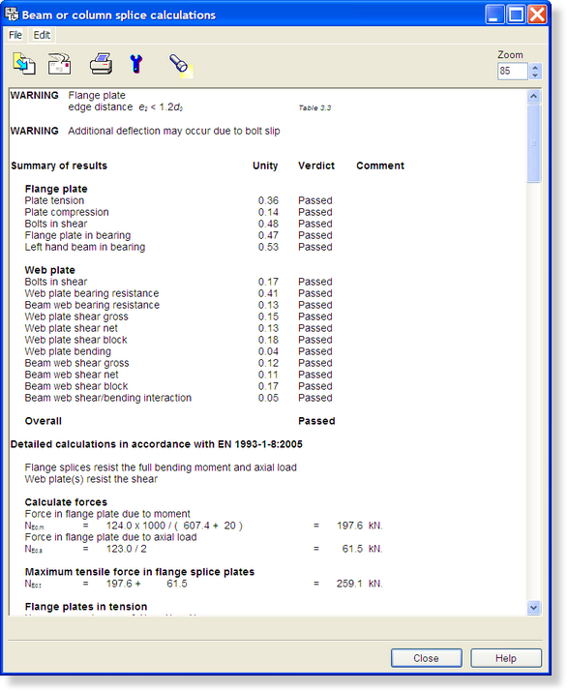Image resolution: width=568 pixels, height=692 pixels.
Task: Click 'Web plate shear gross' row
Action: [x=76, y=316]
